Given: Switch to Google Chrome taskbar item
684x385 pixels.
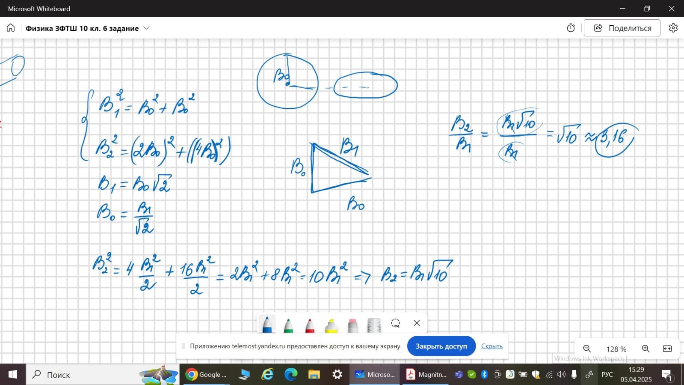Looking at the screenshot, I should coord(206,374).
